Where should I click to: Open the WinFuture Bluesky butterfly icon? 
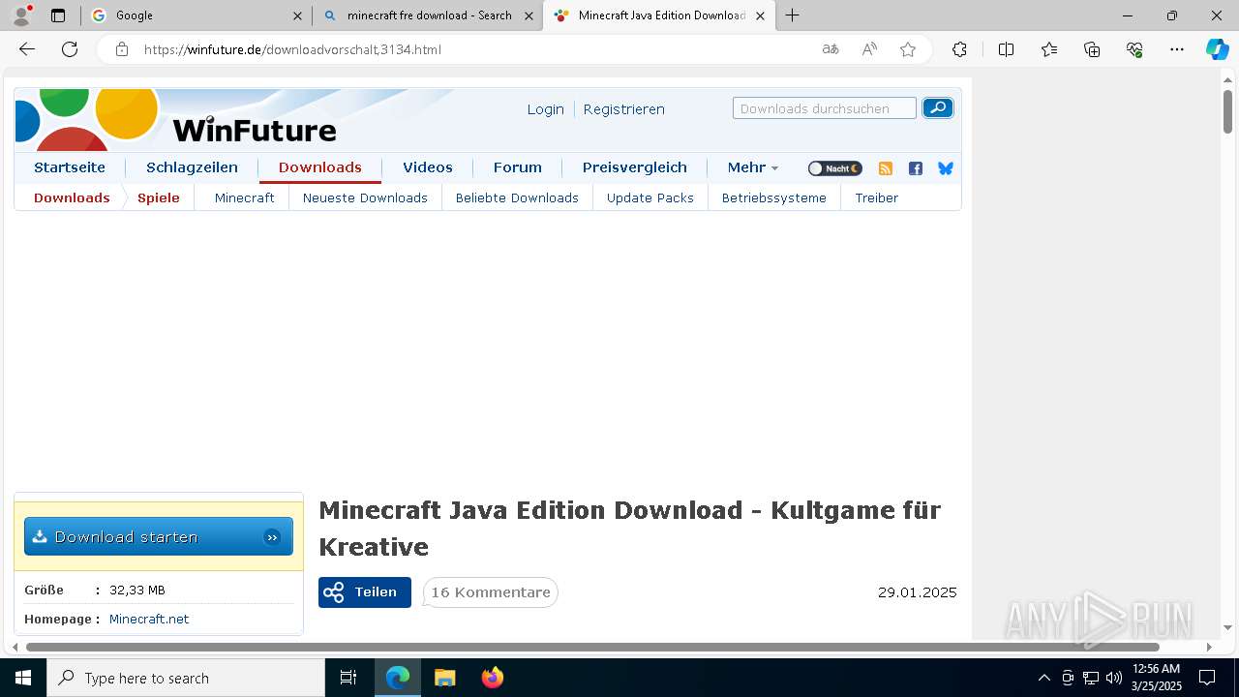click(x=946, y=168)
